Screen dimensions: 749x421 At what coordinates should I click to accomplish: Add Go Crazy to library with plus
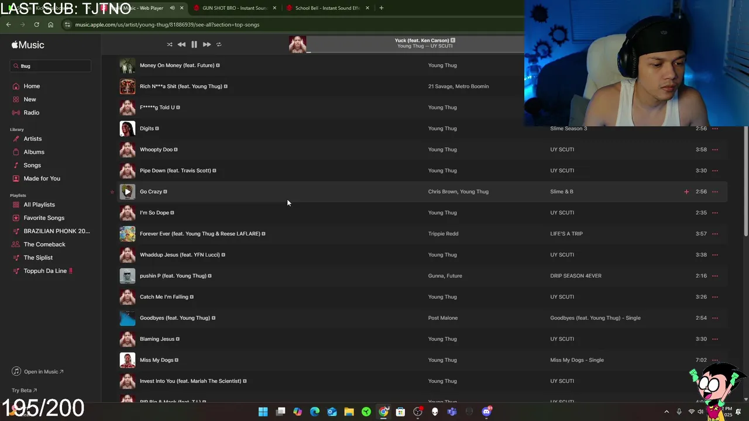coord(686,192)
